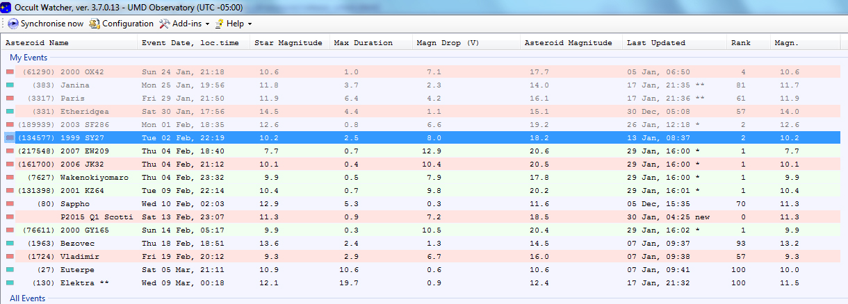This screenshot has width=848, height=304.
Task: Click the Occult Watcher title bar icon
Action: point(6,6)
